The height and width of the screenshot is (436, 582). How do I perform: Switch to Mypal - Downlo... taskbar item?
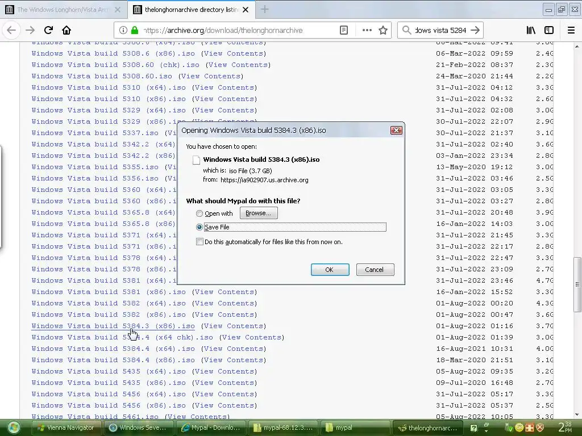point(210,427)
